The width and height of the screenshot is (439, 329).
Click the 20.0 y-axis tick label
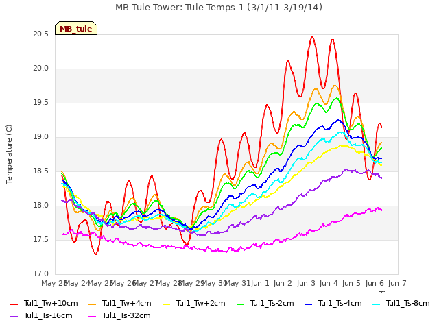(41, 69)
